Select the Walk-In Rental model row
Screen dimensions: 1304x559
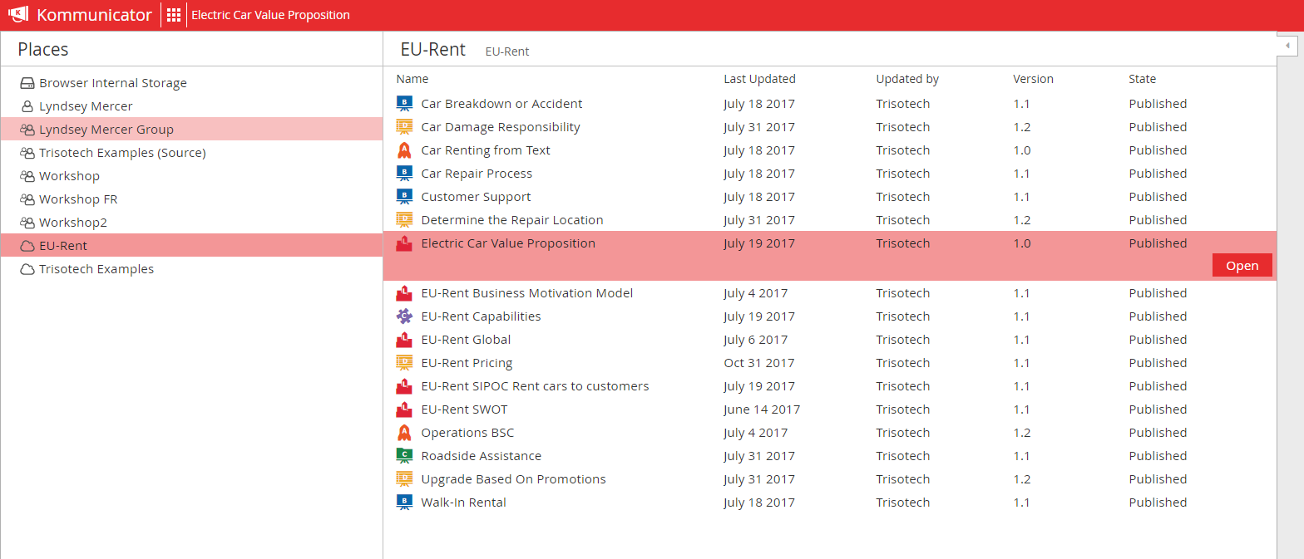(x=830, y=503)
